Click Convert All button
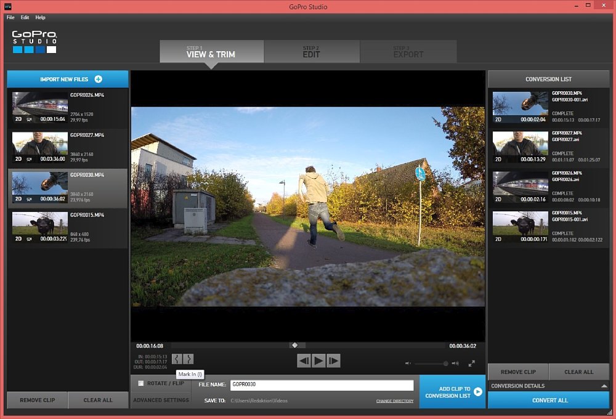Screen dimensions: 616x419 (548, 401)
